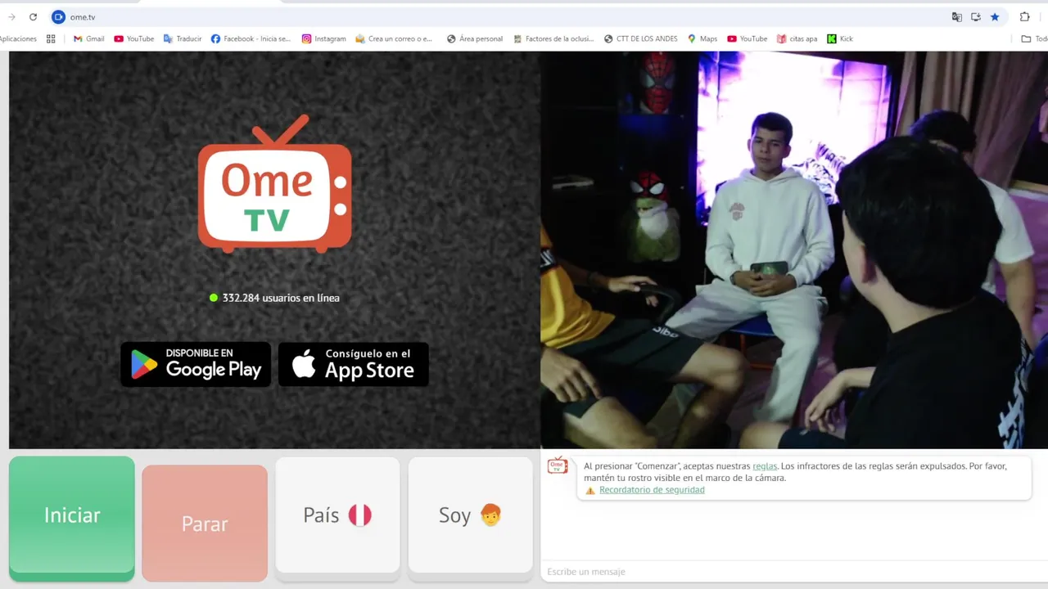Click the warning triangle icon in chat
This screenshot has width=1048, height=589.
click(x=590, y=491)
